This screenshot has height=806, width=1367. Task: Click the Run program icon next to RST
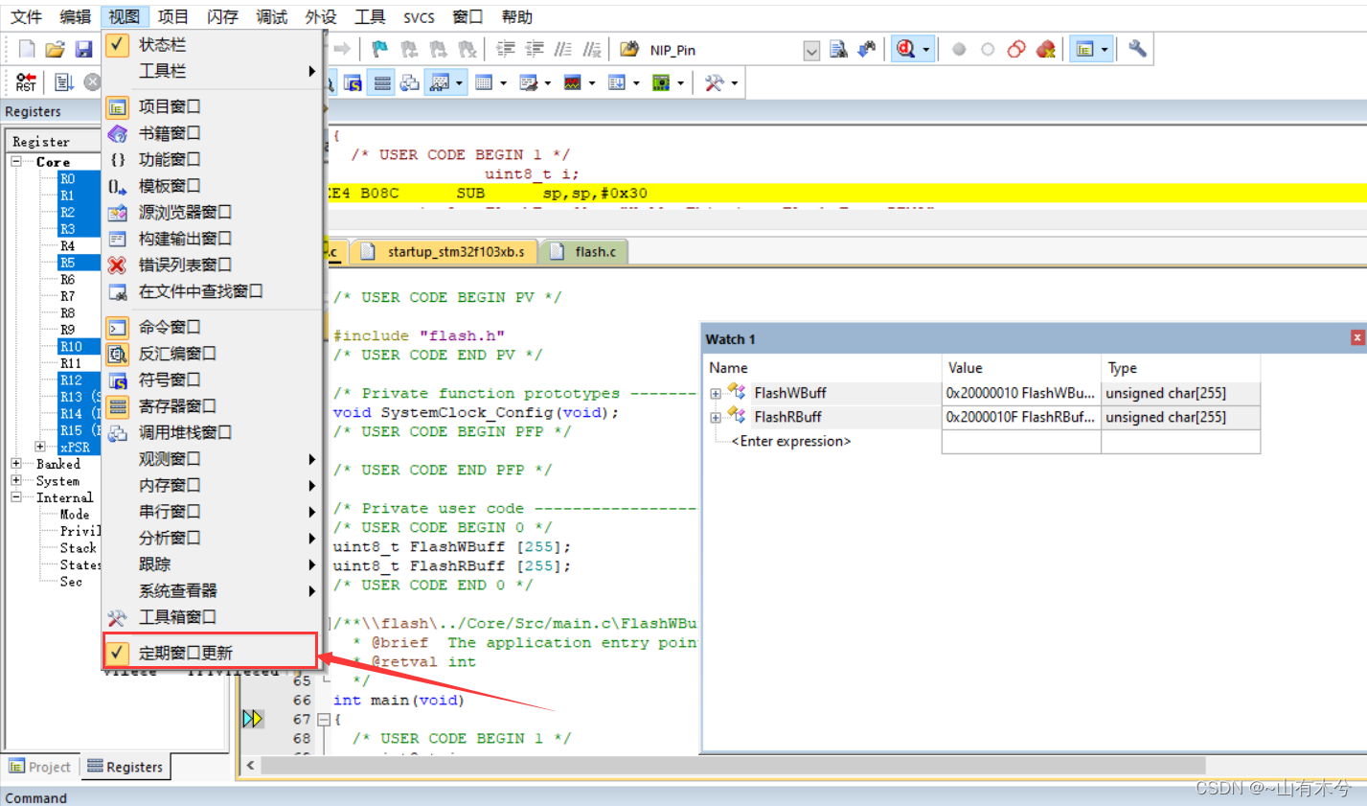coord(64,82)
